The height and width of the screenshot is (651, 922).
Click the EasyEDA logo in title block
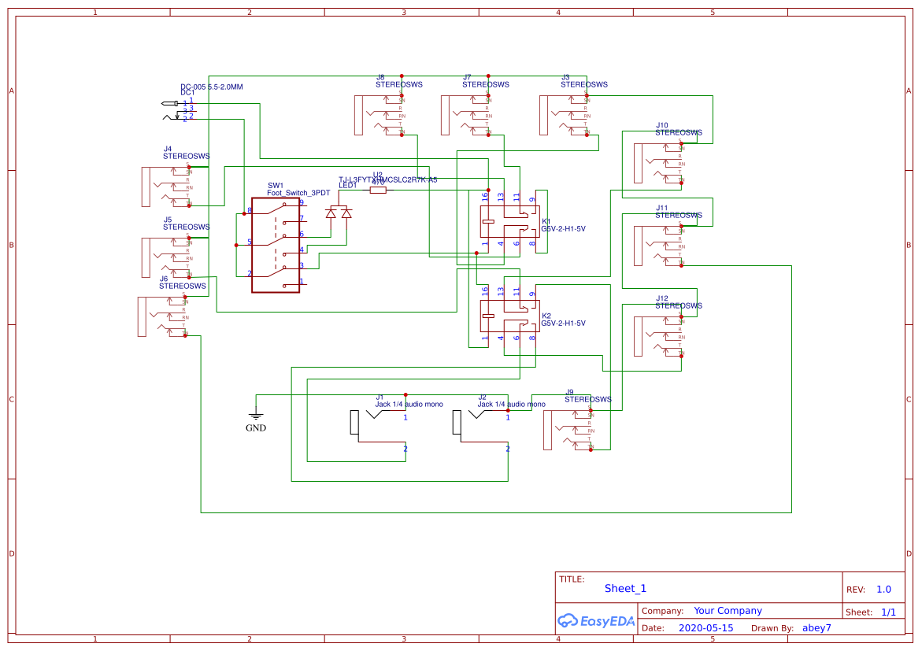595,621
